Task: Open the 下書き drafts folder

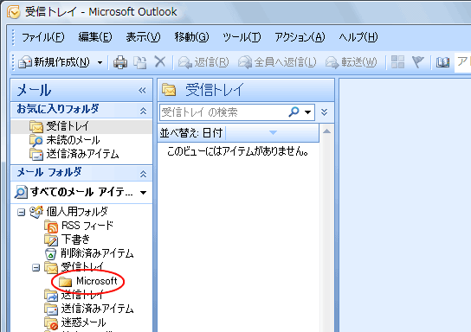Action: click(x=75, y=239)
